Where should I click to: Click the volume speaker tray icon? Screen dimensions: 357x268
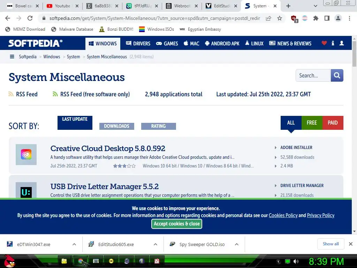296,261
